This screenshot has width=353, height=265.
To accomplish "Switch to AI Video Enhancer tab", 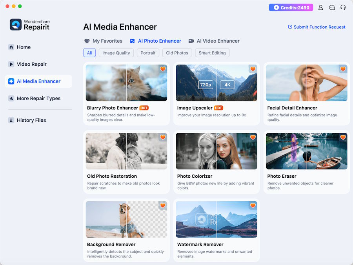I will (214, 41).
